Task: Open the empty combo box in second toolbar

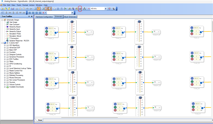Action: (x=72, y=13)
